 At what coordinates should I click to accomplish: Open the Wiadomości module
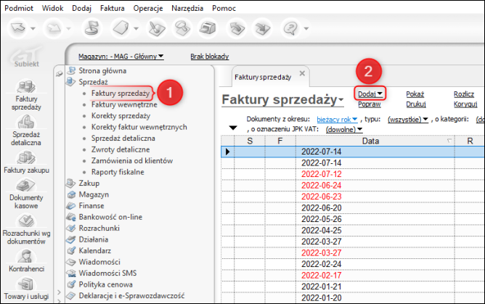click(x=99, y=262)
